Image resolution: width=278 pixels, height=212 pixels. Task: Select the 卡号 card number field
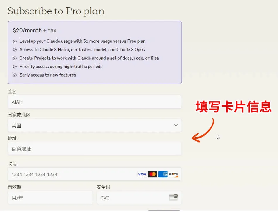(95, 174)
